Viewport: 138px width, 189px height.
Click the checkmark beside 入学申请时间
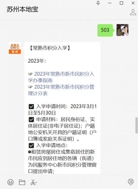(x=31, y=107)
